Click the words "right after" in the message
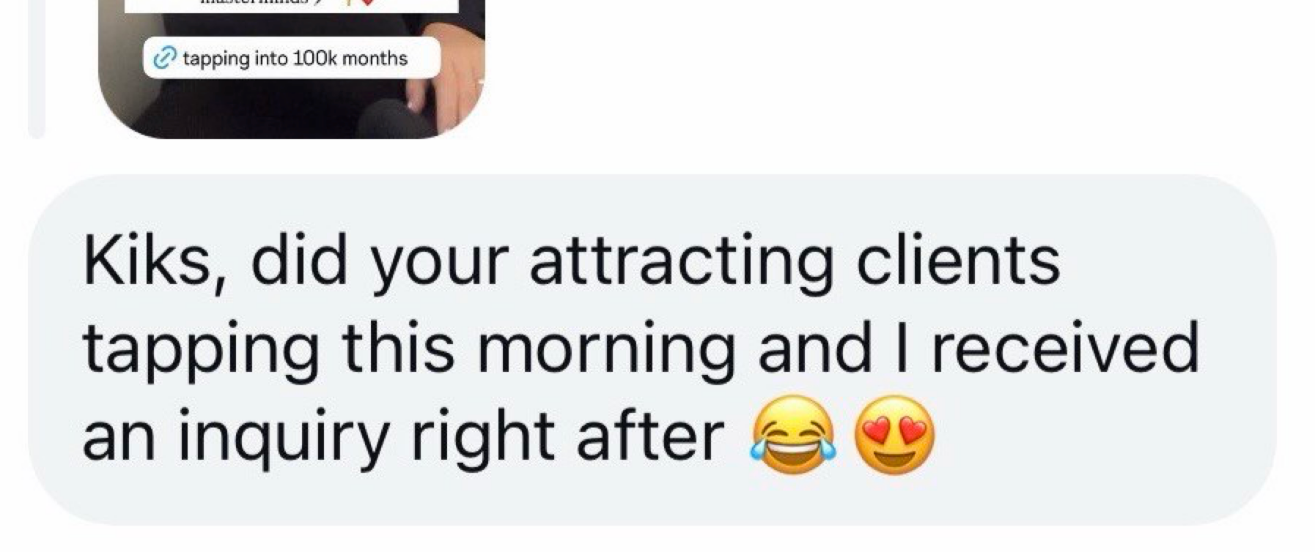Viewport: 1315px width, 552px height. click(567, 438)
